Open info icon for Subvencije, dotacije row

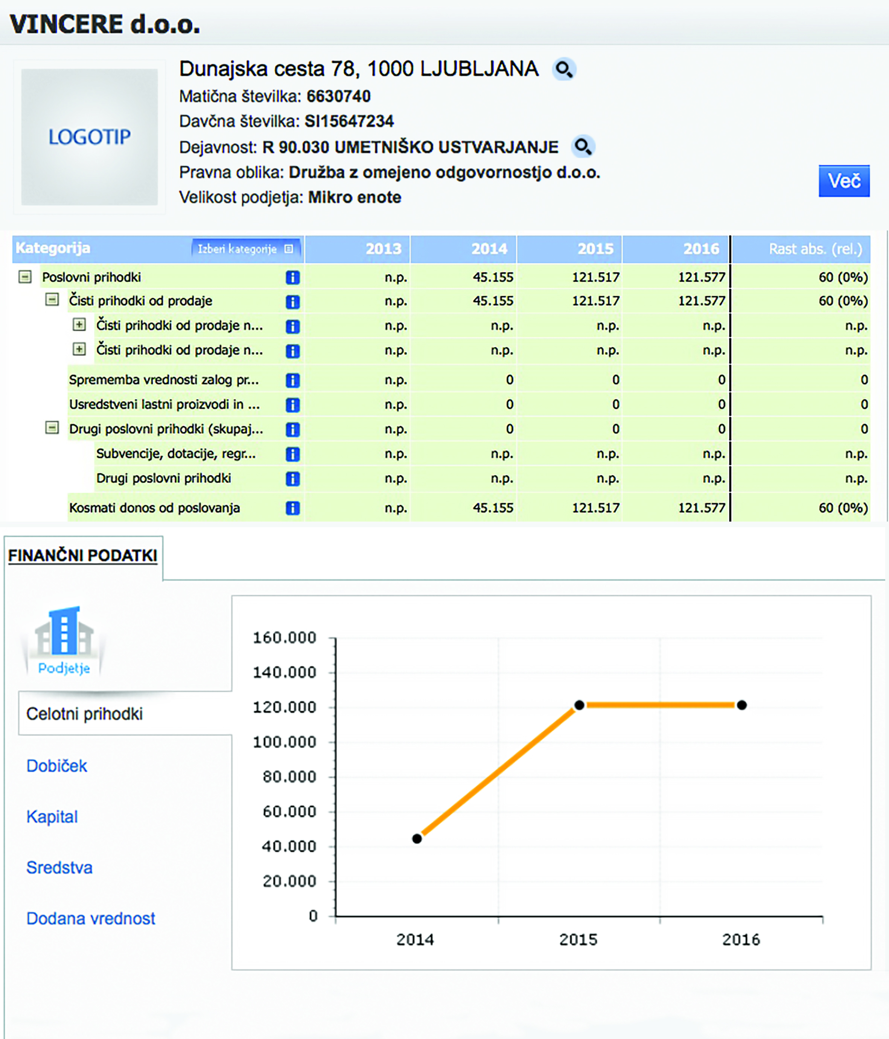click(x=293, y=454)
